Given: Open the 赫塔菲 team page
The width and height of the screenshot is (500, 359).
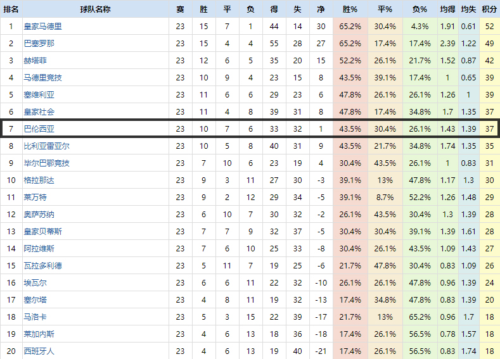Looking at the screenshot, I should (35, 61).
